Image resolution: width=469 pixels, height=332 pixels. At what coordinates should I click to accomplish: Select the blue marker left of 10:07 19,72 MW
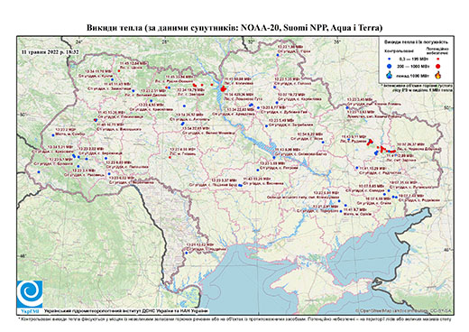(x=277, y=103)
